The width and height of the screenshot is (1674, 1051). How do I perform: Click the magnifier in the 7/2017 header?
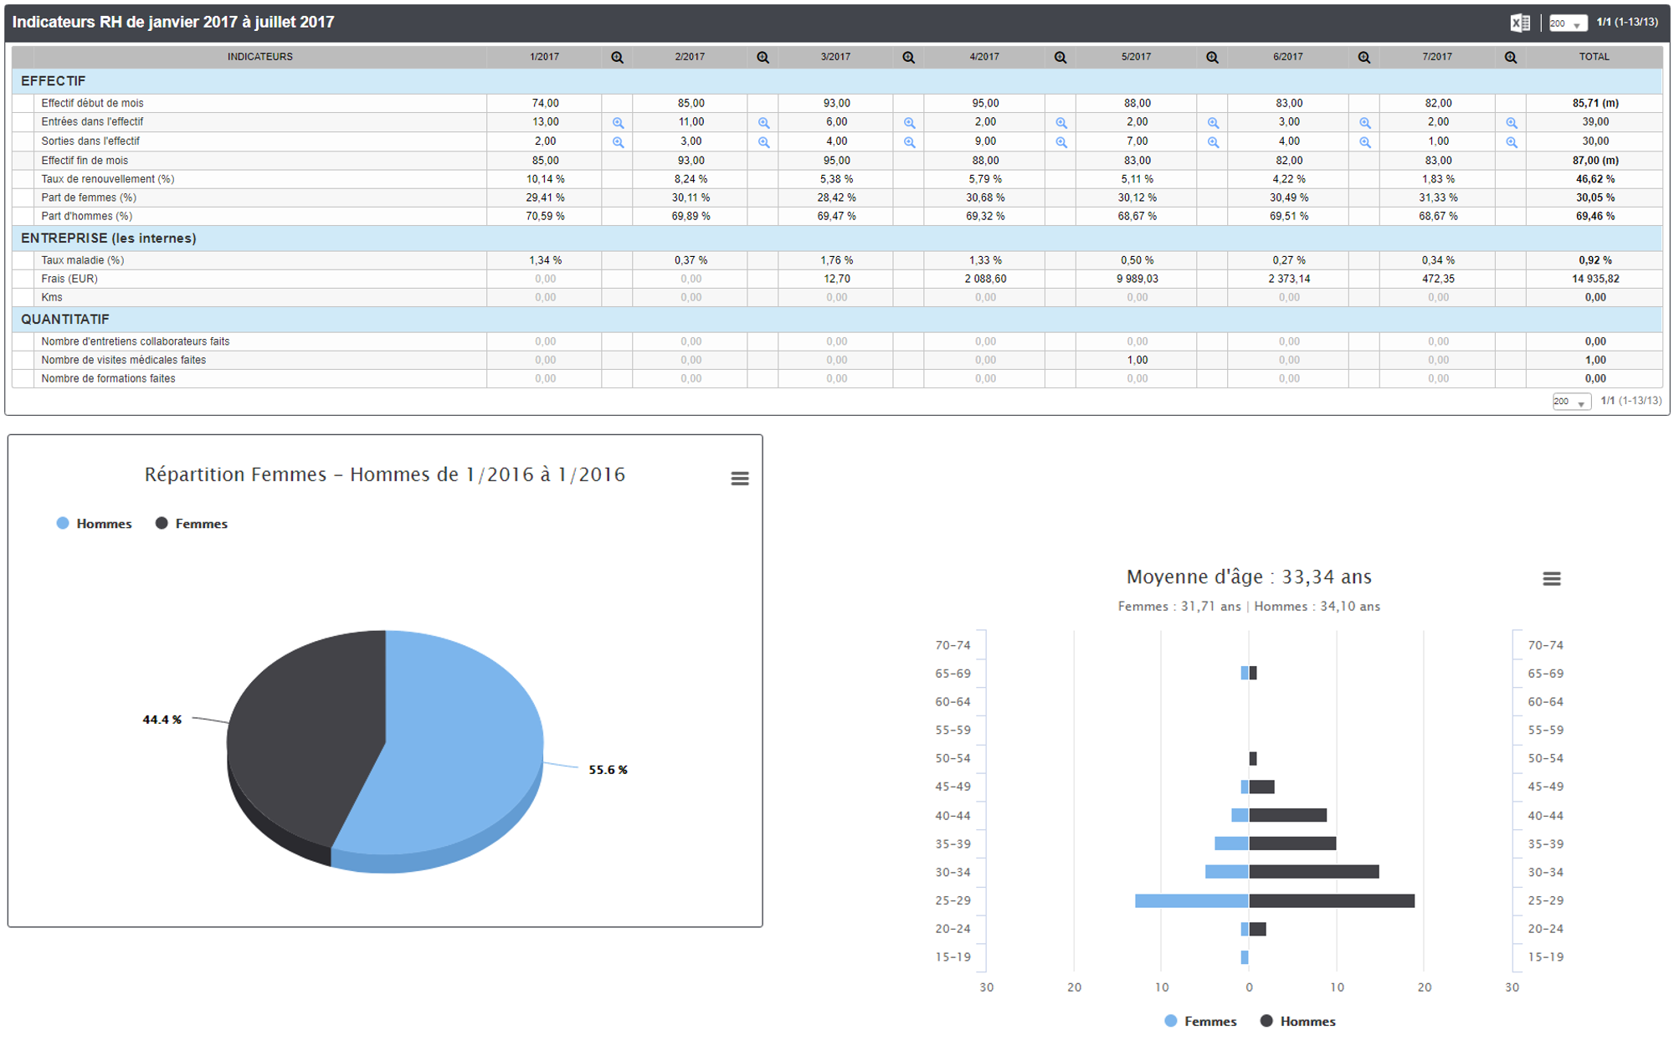click(1510, 58)
